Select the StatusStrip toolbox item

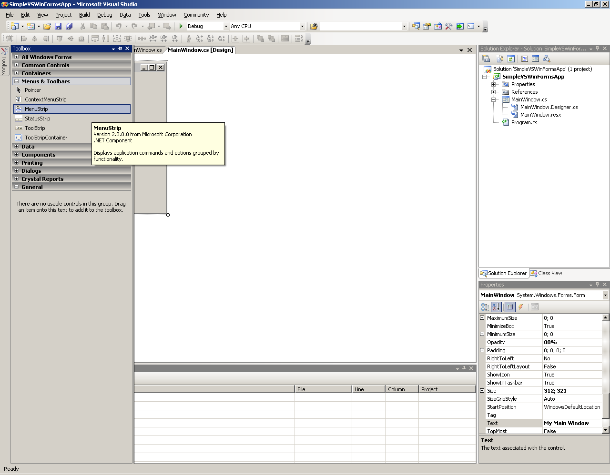(72, 119)
